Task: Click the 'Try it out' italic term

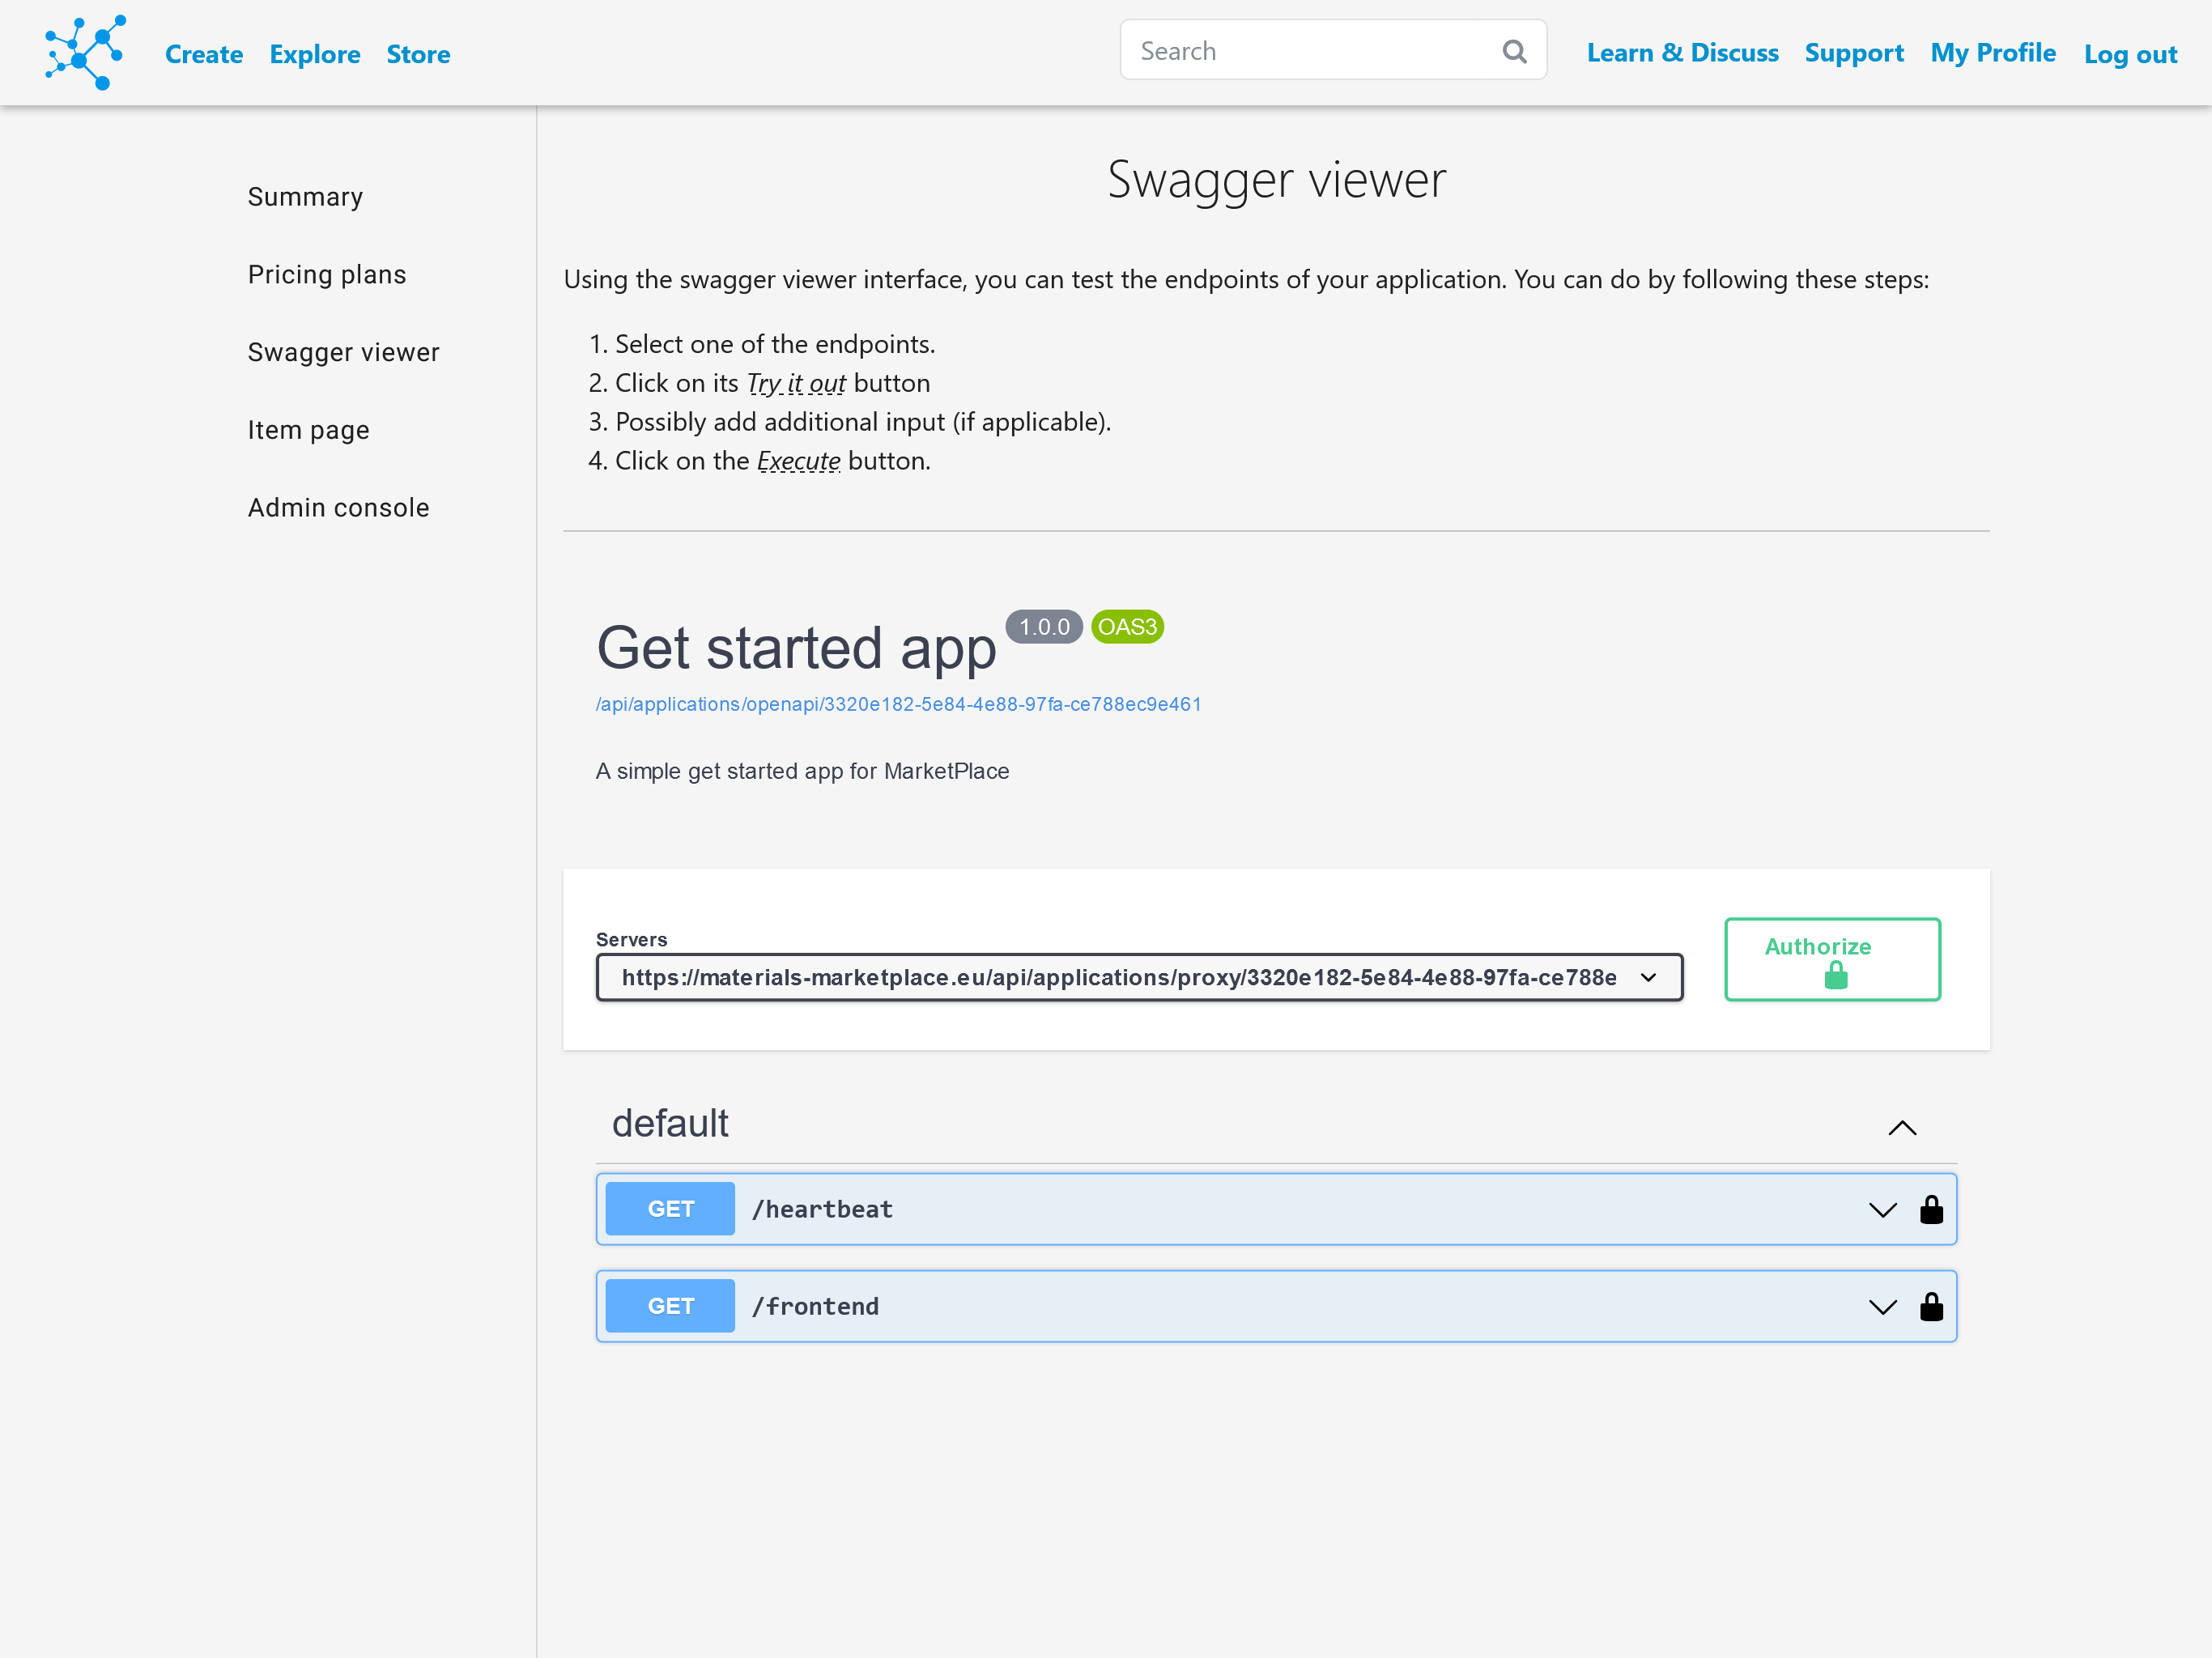Action: click(796, 383)
